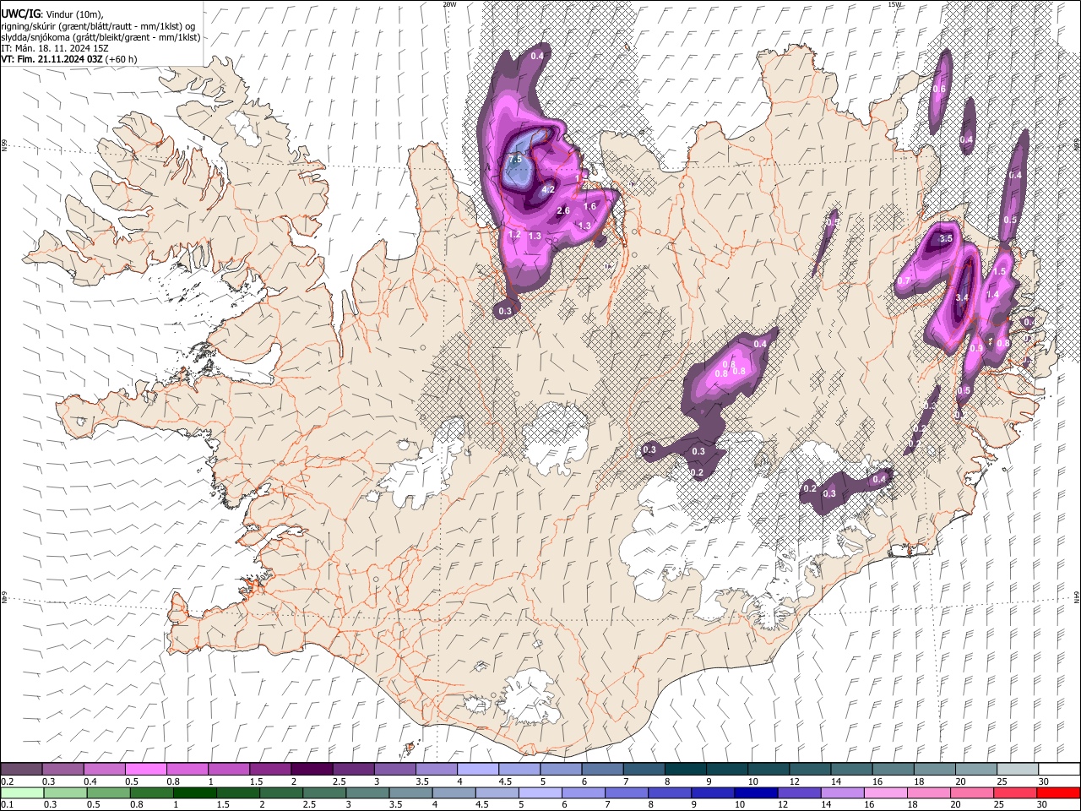Click the dark purple 0.2–0.3 snowfall legend swatch

tap(21, 770)
